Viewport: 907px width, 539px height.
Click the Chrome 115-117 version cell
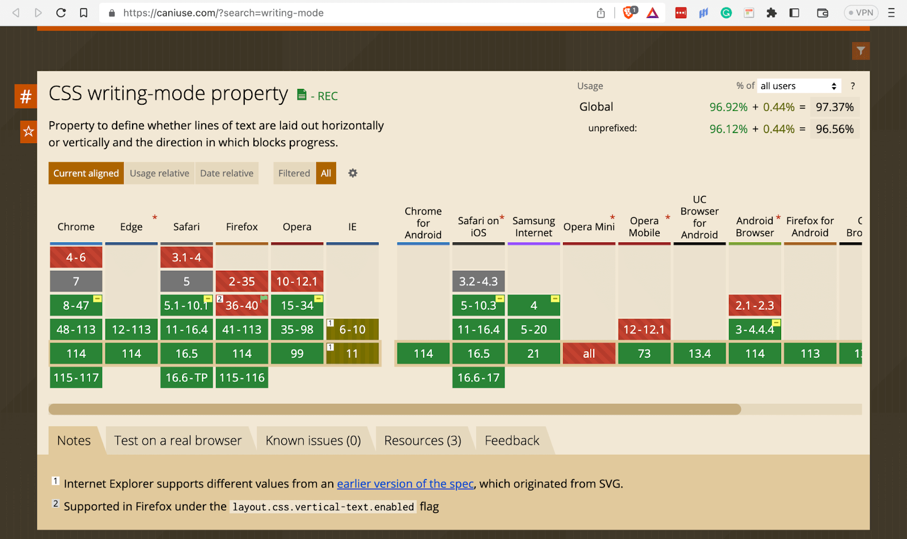click(x=76, y=378)
